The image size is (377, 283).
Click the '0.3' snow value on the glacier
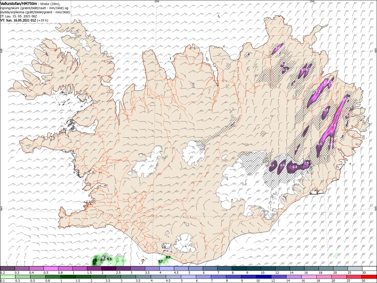272,165
